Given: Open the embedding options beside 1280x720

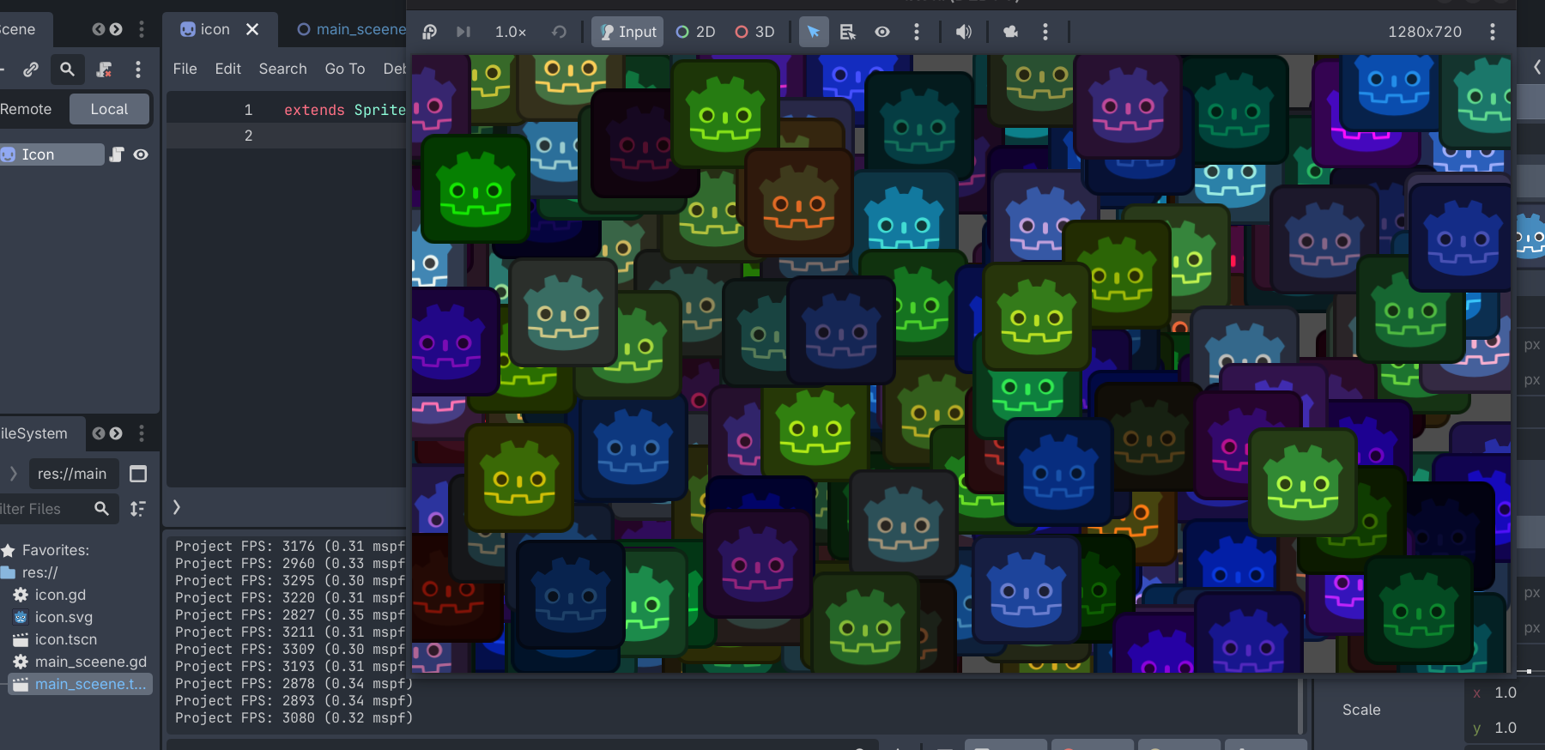Looking at the screenshot, I should tap(1493, 32).
